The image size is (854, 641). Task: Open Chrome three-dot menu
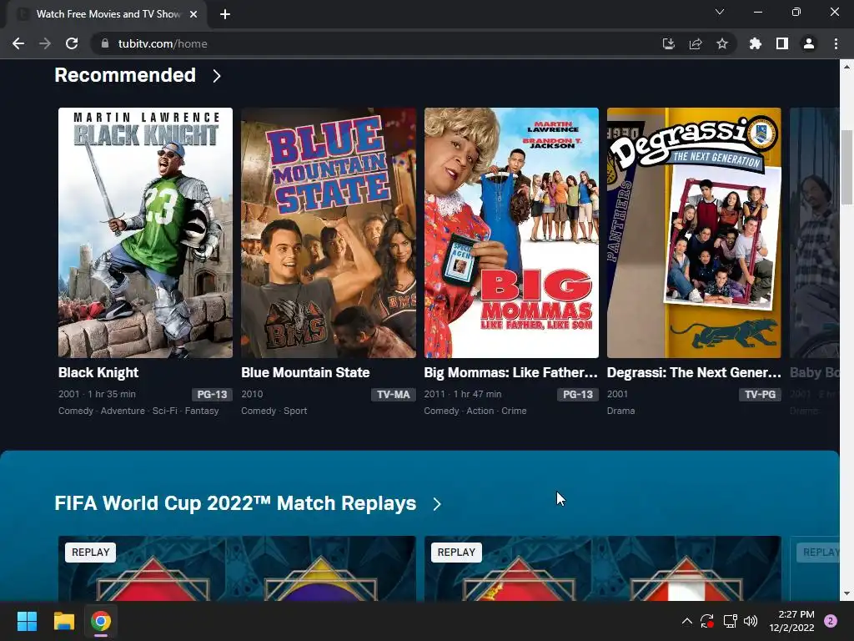pyautogui.click(x=836, y=43)
